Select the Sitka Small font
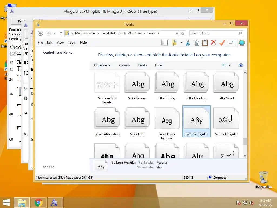Viewport: 277px width, 208px height. click(226, 86)
